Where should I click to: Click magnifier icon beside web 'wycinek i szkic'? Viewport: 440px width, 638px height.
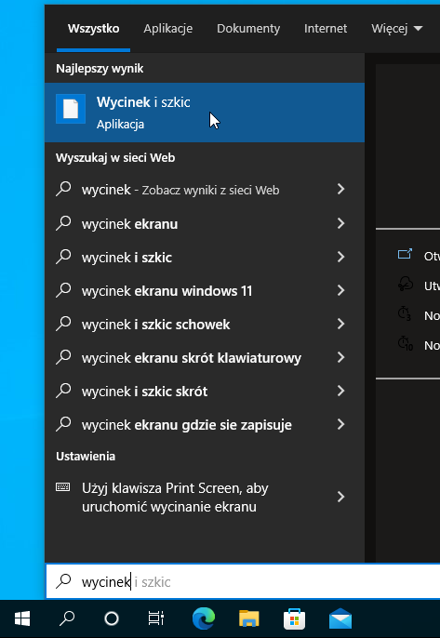click(x=63, y=257)
